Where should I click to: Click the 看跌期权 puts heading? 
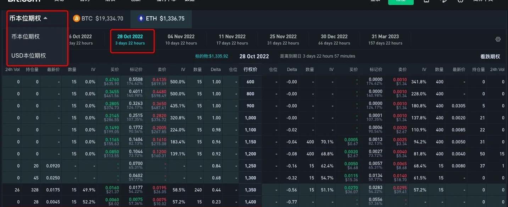(490, 57)
